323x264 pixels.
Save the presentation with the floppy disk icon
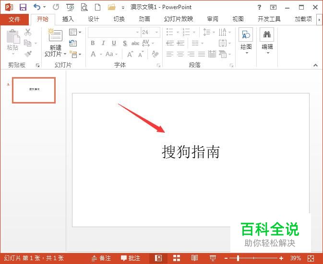click(x=23, y=7)
